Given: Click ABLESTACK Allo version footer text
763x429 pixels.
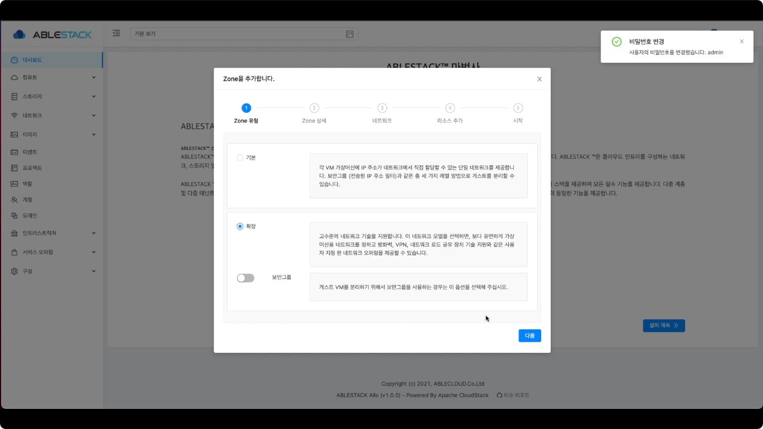Looking at the screenshot, I should [x=412, y=395].
